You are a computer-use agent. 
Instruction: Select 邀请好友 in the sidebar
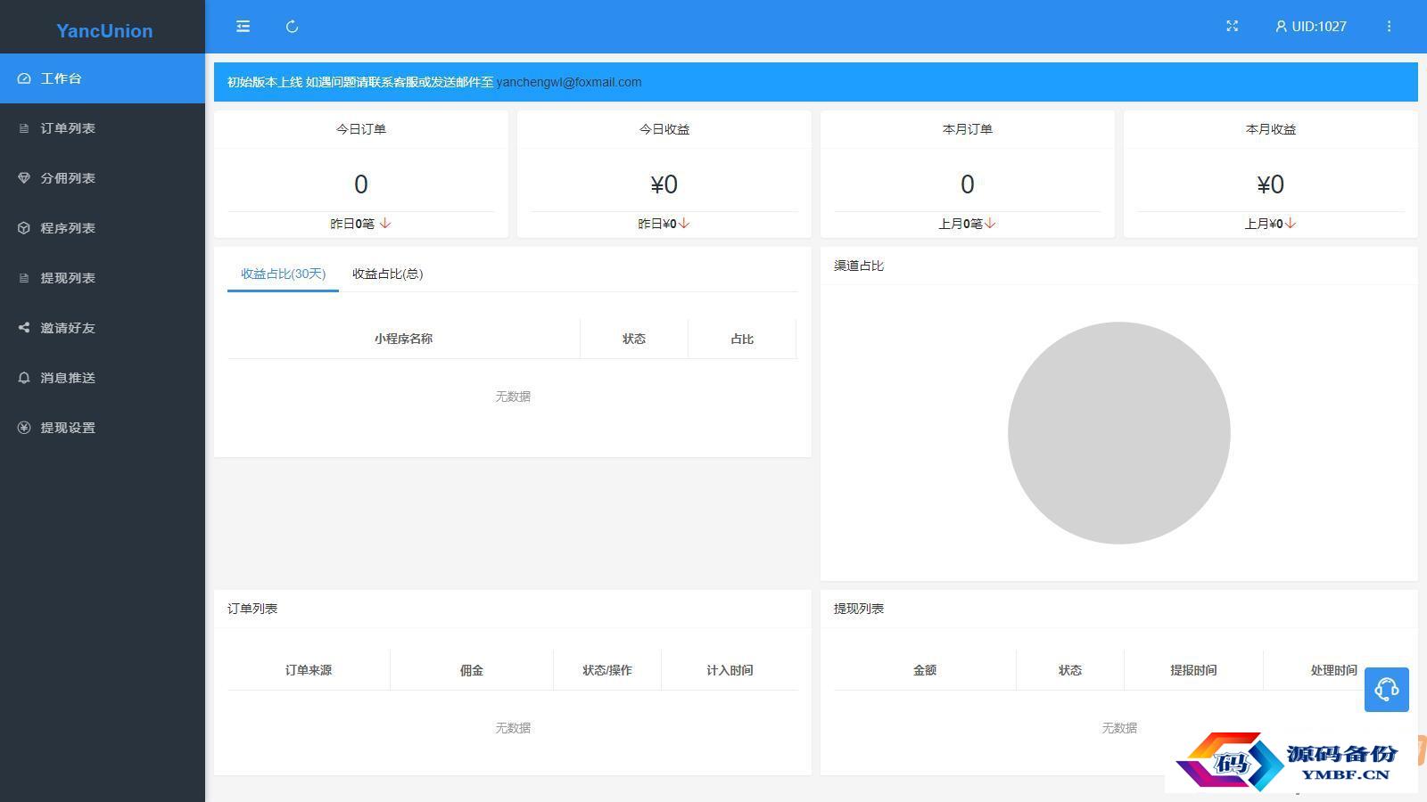coord(103,328)
